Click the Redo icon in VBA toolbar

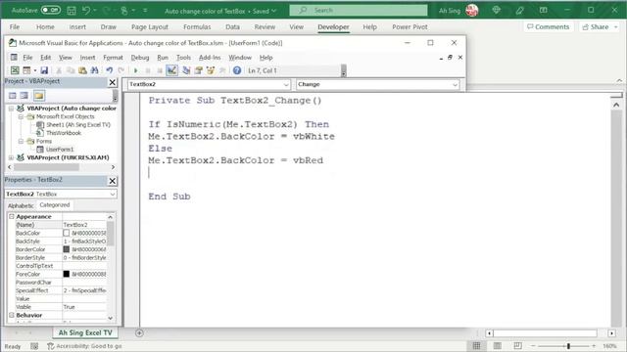coord(121,70)
